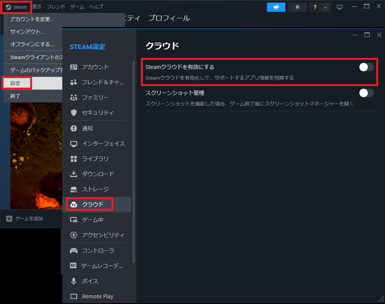The width and height of the screenshot is (385, 304).
Task: Expand the dropdown arrow beside help icon
Action: click(325, 7)
